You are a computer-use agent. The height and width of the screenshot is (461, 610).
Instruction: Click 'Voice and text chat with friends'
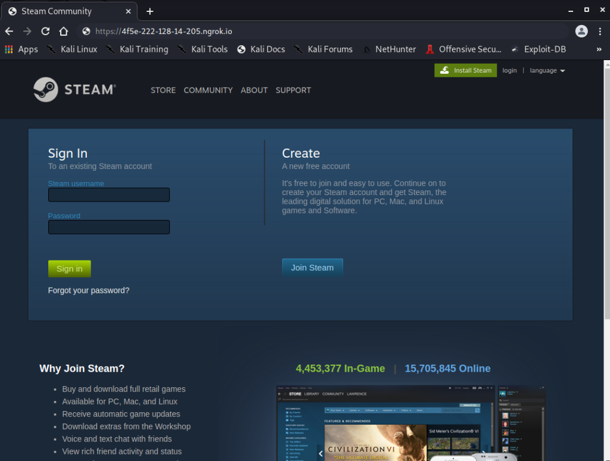click(x=117, y=439)
